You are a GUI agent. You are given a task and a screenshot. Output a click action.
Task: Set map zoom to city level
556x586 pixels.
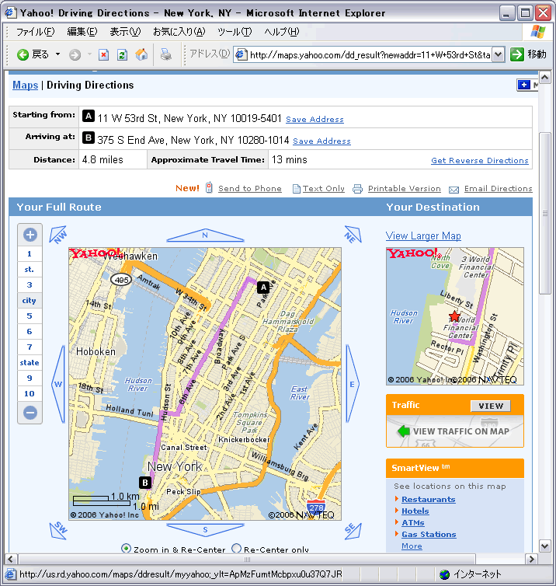[30, 301]
